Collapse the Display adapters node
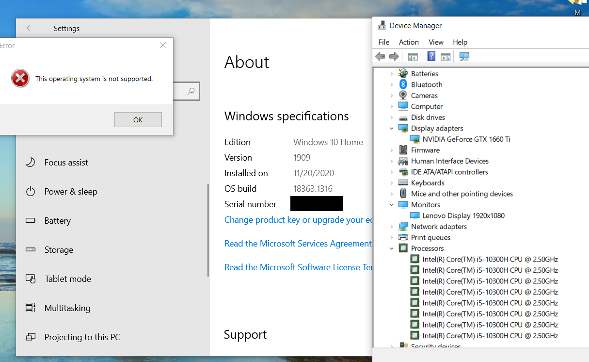Viewport: 589px width, 362px height. pos(392,129)
